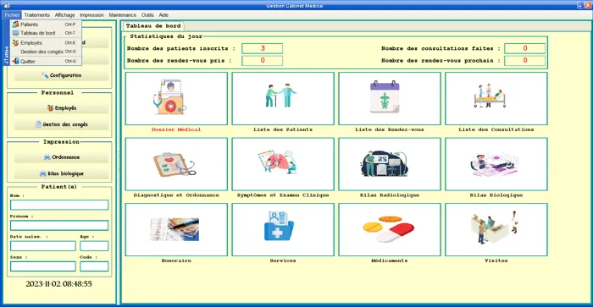Open the Maintenance menu
The width and height of the screenshot is (593, 307).
coord(123,15)
